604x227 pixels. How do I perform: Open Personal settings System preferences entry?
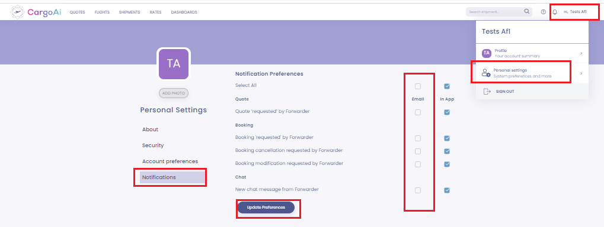pyautogui.click(x=532, y=73)
